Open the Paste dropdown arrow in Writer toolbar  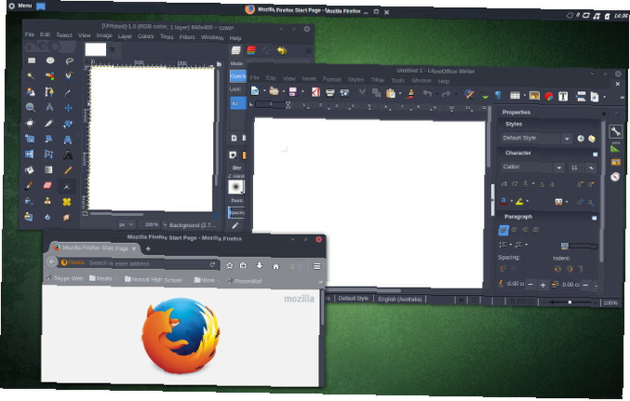click(400, 94)
